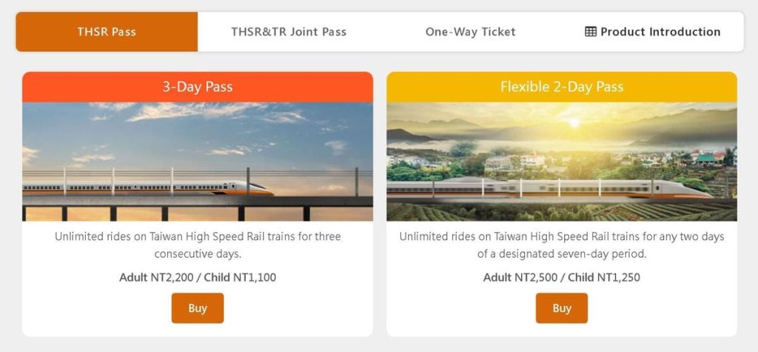Click the designated seven-day period description text
Image resolution: width=758 pixels, height=352 pixels.
coord(562,245)
